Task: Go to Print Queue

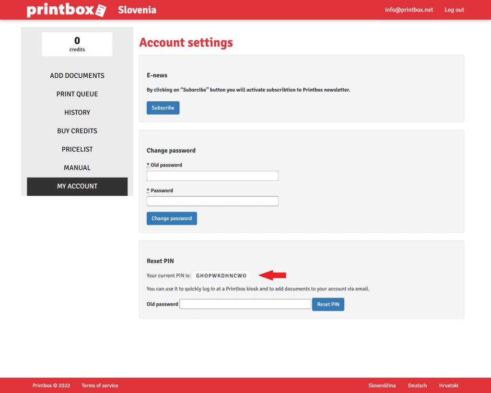Action: coord(77,94)
